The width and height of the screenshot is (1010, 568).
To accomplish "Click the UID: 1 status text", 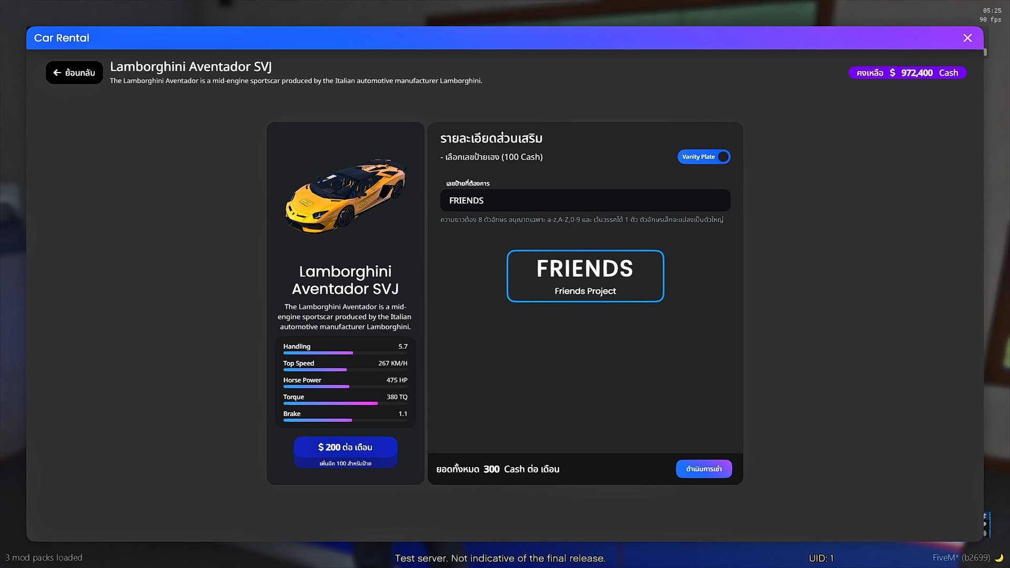I will 821,558.
